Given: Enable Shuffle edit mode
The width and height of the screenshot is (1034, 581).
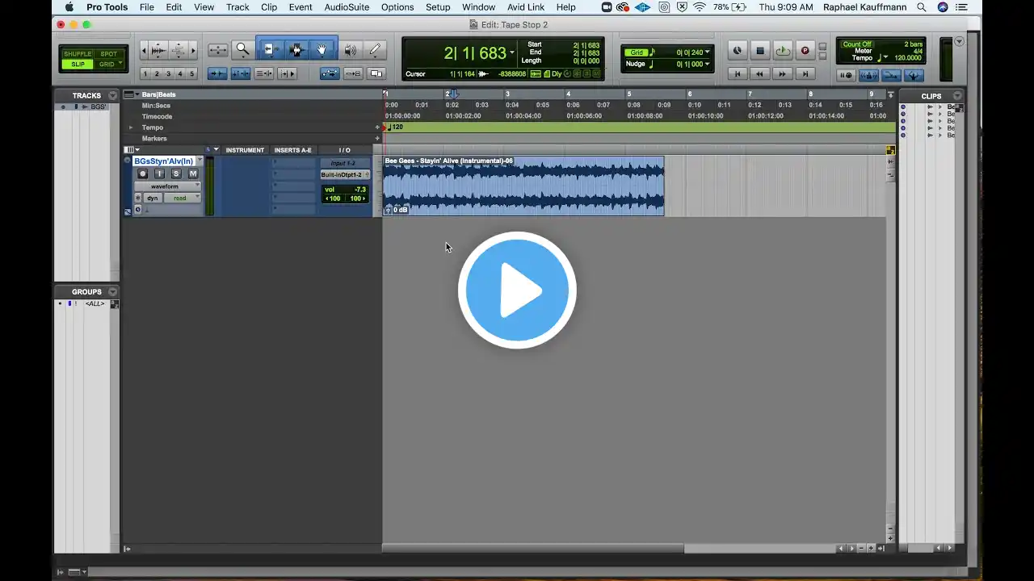Looking at the screenshot, I should click(x=78, y=54).
